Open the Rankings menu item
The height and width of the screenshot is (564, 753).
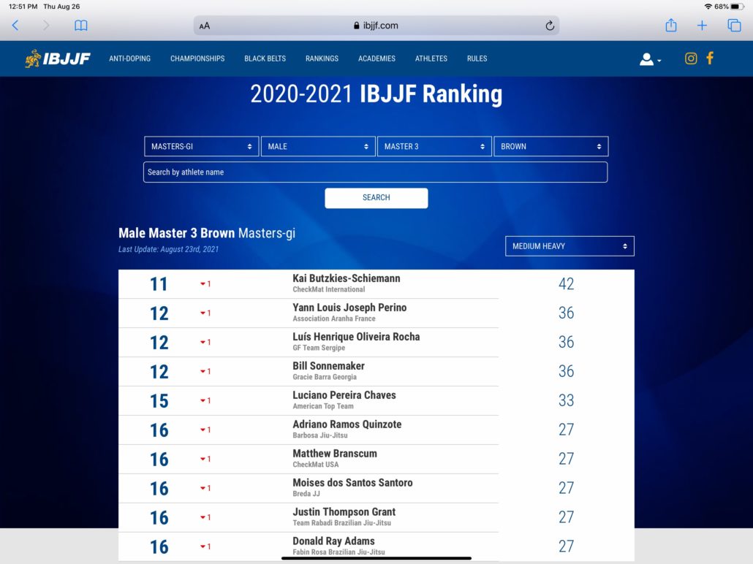(x=322, y=58)
